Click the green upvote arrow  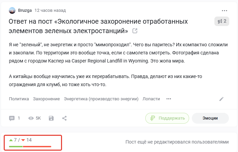click(x=11, y=140)
